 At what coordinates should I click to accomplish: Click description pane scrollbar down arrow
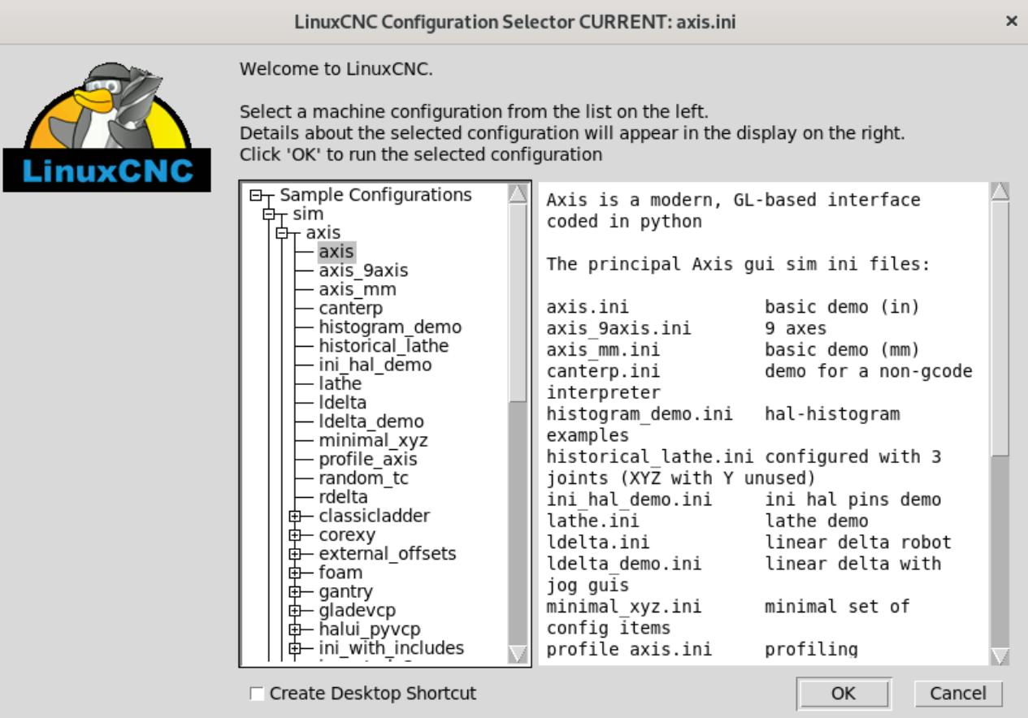pos(1000,655)
